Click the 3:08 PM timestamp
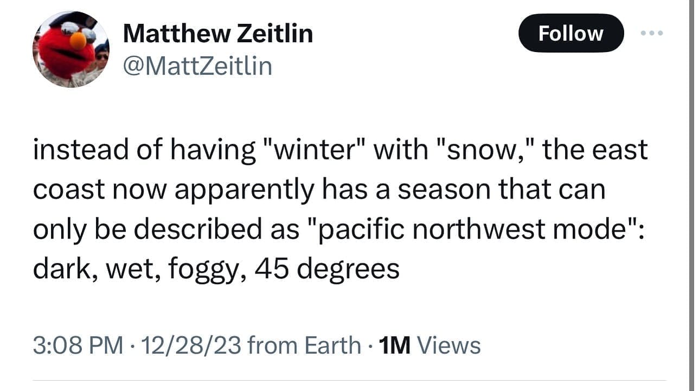699x391 pixels. pyautogui.click(x=78, y=345)
